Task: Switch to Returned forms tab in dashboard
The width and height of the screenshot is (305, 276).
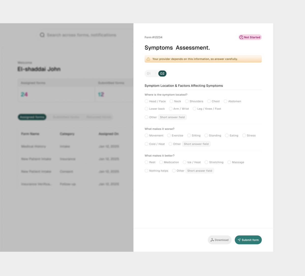Action: pos(99,117)
